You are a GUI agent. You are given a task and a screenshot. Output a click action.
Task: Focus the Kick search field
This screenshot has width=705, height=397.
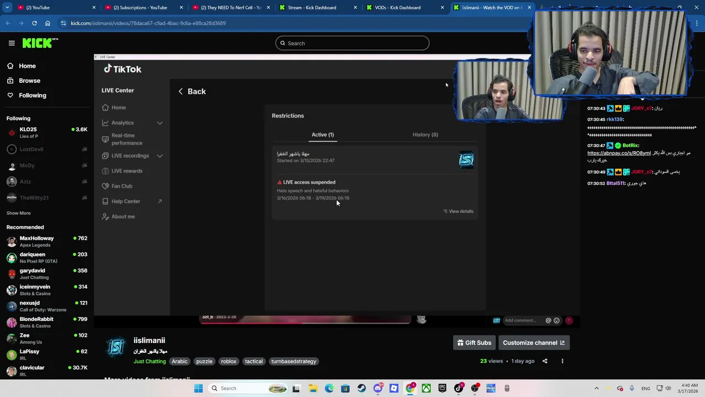pos(352,43)
